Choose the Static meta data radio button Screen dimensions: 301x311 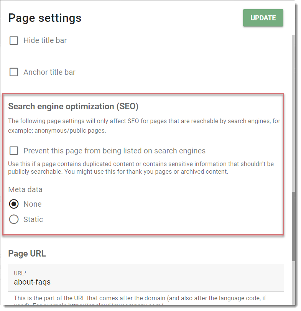pos(14,219)
